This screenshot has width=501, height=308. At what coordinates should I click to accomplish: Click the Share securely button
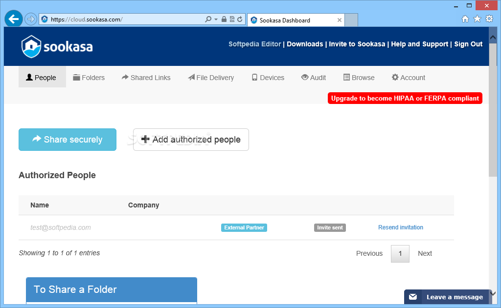(68, 140)
